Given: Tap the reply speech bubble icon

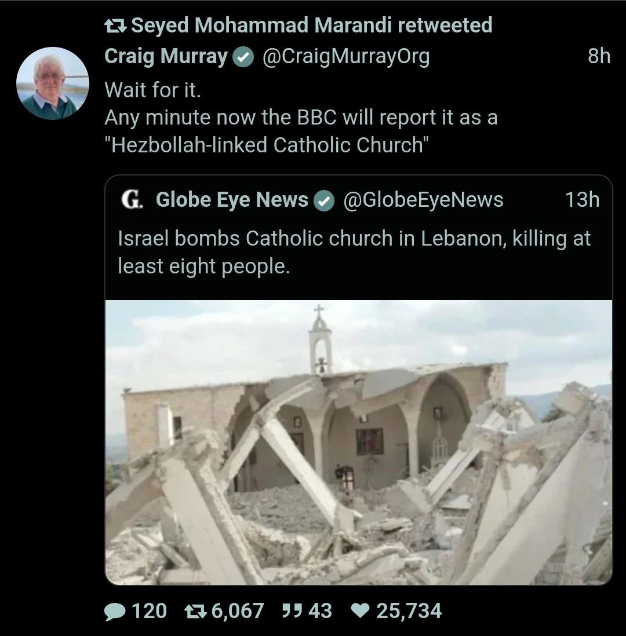Looking at the screenshot, I should point(115,612).
